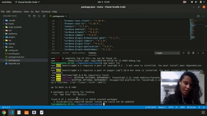Screen dimensions: 207x116
Task: Click Ln 20, Col 47 in status bar
Action: coord(151,107)
